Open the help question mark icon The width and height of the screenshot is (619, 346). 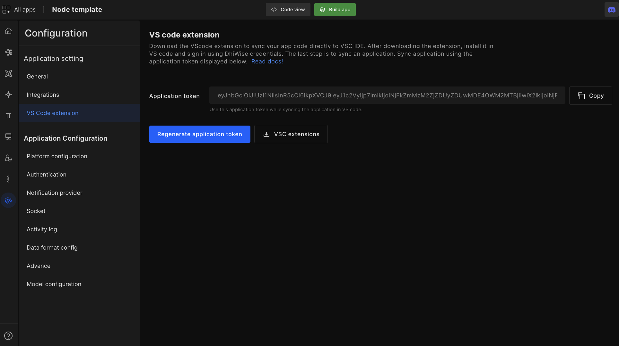pos(8,336)
